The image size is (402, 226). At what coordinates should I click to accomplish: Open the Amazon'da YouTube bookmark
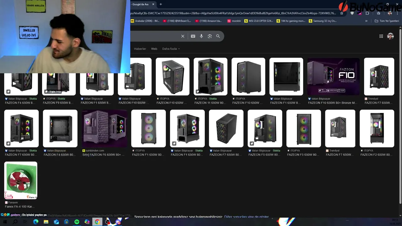pyautogui.click(x=209, y=21)
